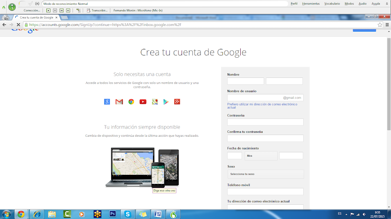Close the 'Crea tu cuenta de Google' tab

coord(56,18)
